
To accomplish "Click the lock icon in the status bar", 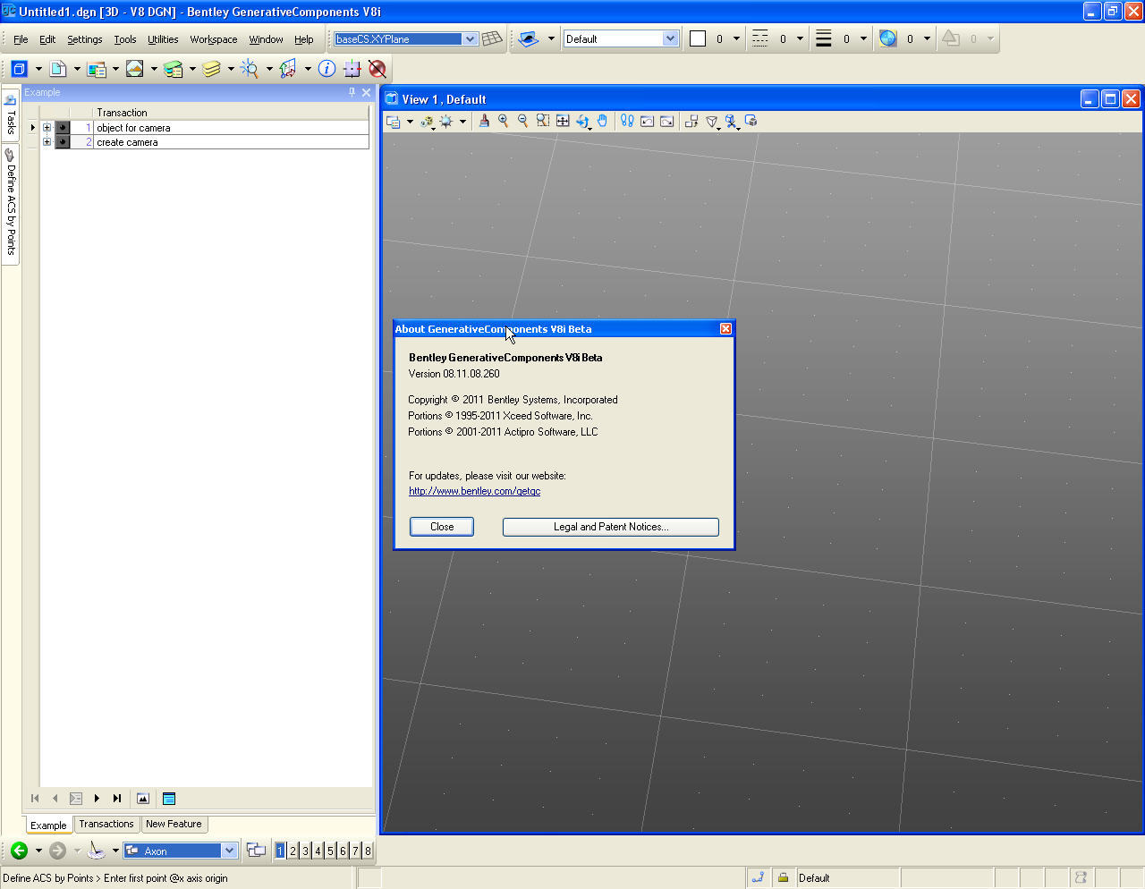I will coord(783,877).
